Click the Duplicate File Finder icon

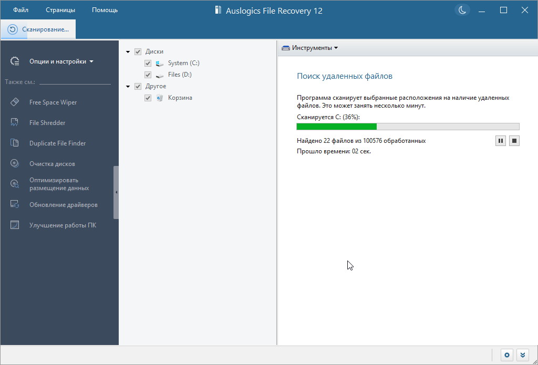coord(14,143)
